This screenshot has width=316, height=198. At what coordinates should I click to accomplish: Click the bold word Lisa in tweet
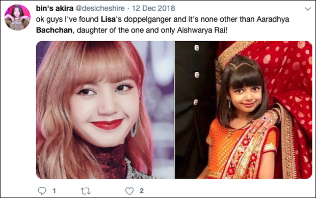click(108, 19)
